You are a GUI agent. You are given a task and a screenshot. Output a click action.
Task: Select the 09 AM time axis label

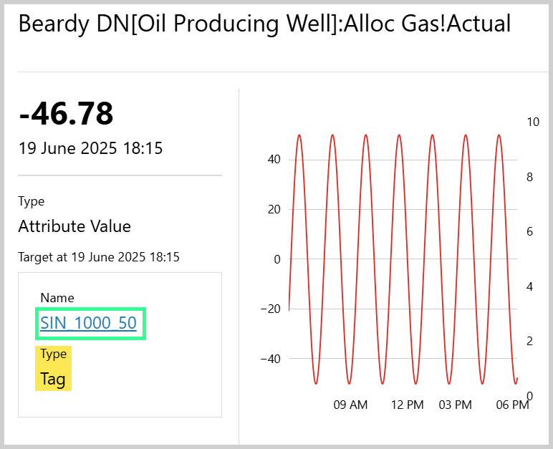point(350,405)
